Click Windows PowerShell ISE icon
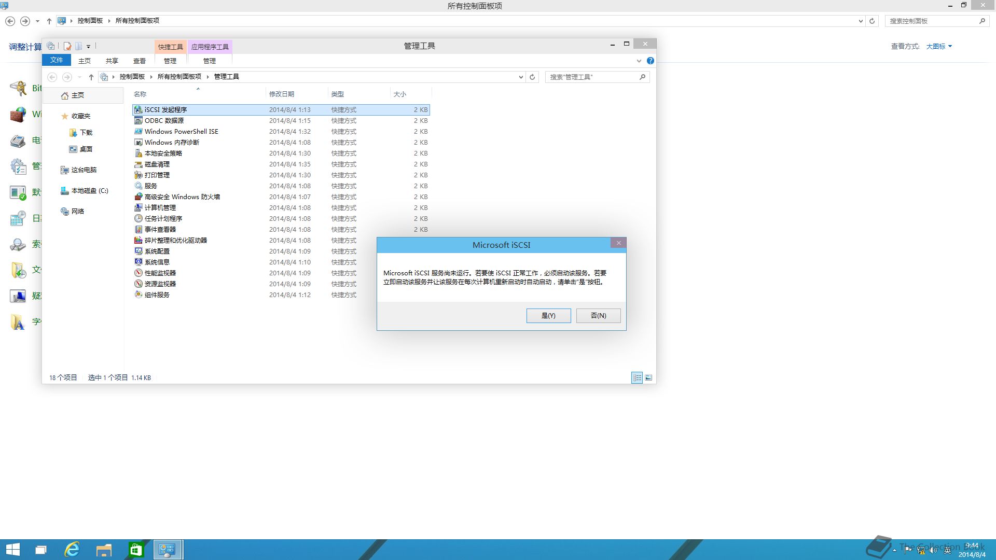This screenshot has width=996, height=560. [x=138, y=131]
